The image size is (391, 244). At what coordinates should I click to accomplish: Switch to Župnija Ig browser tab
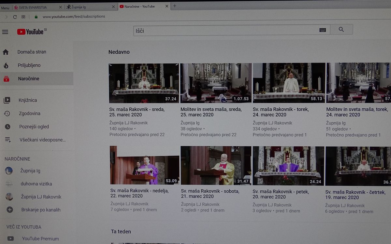tap(88, 7)
